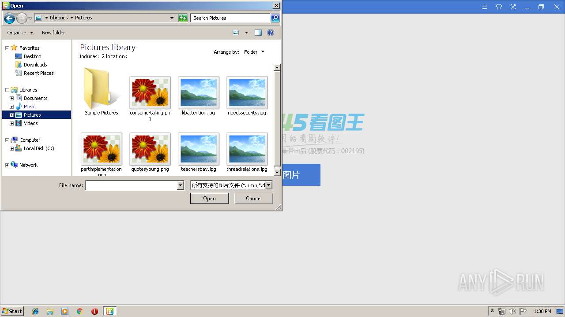Select Downloads under Favorites
Screen dimensions: 565x317
coord(31,65)
